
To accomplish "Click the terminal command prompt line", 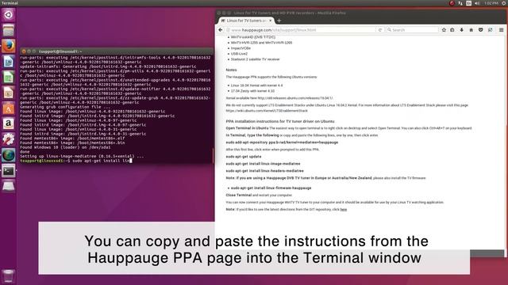I will click(76, 161).
